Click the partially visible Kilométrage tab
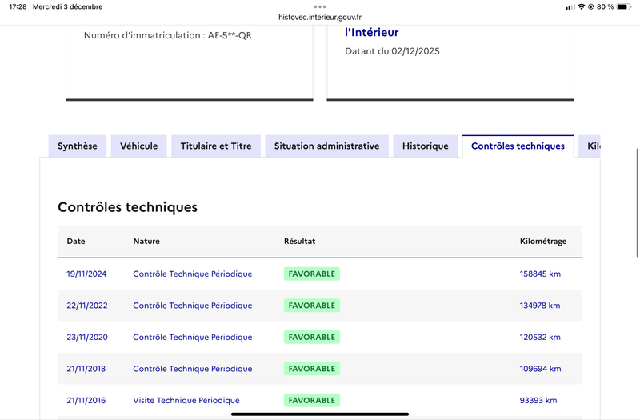The height and width of the screenshot is (420, 640). pos(591,146)
